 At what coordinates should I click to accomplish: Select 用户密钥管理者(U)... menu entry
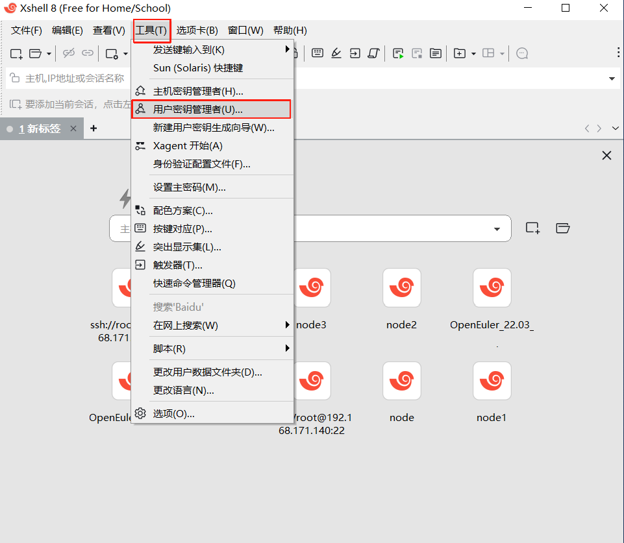[x=212, y=110]
